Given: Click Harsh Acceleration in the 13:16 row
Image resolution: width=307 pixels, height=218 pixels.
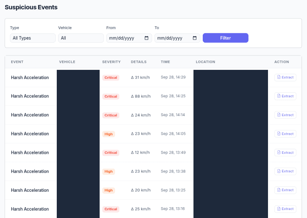Looking at the screenshot, I should point(30,209).
